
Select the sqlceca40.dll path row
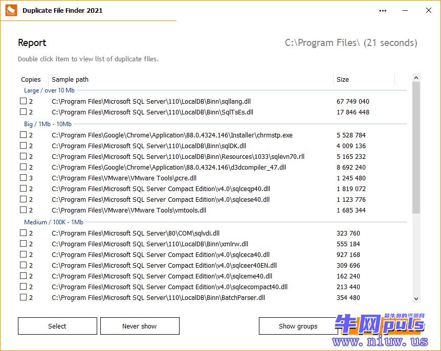[x=161, y=254]
